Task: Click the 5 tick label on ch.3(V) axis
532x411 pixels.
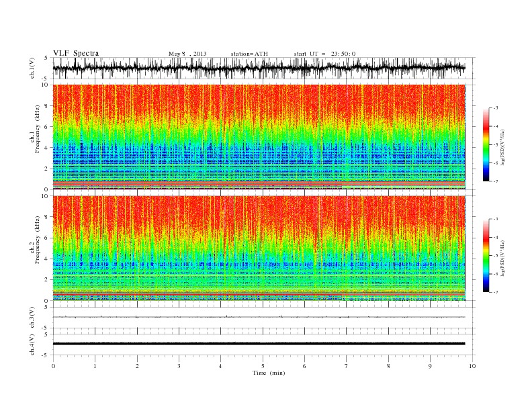Action: (x=46, y=307)
